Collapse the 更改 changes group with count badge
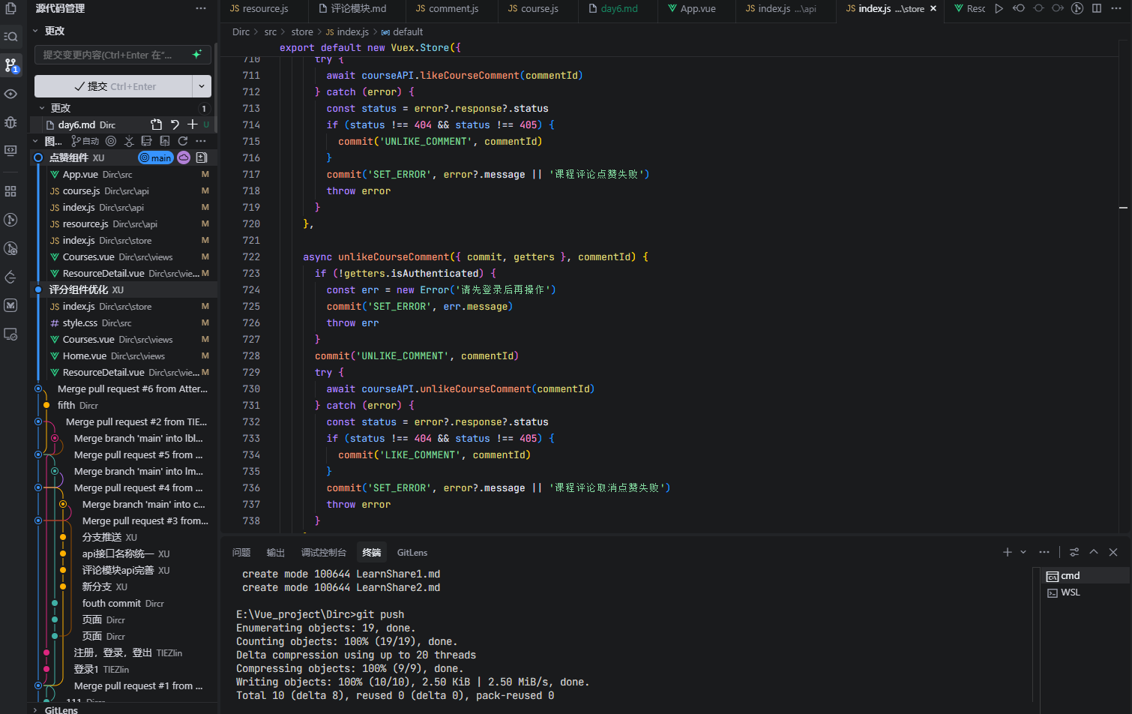1132x714 pixels. click(x=42, y=108)
